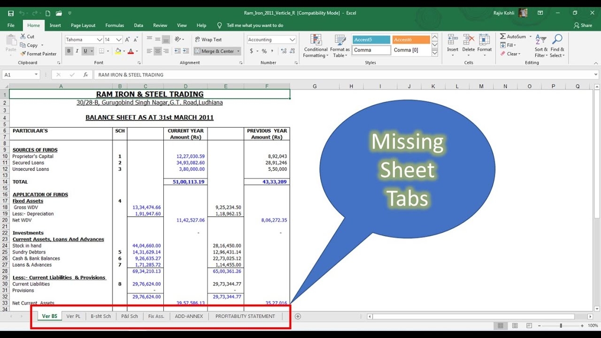This screenshot has width=601, height=338.
Task: Open the Find & Select magnifier
Action: [x=557, y=40]
